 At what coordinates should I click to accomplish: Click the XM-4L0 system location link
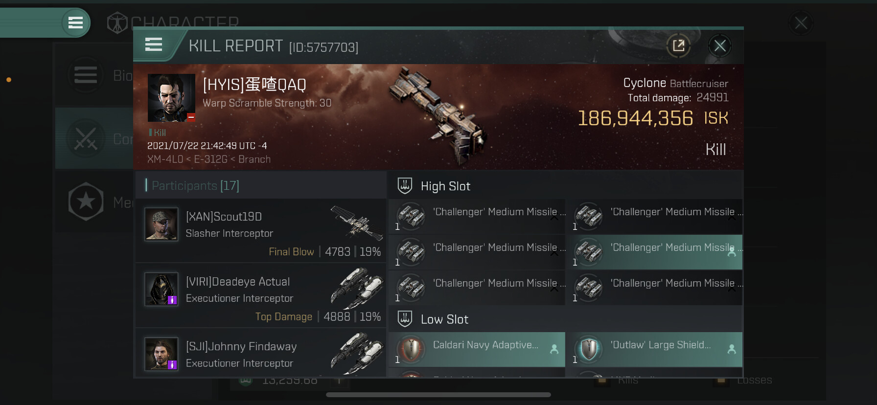pos(165,159)
